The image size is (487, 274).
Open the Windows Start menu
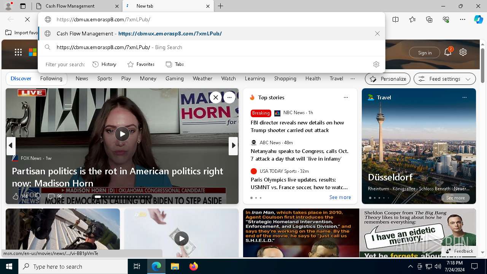tap(9, 266)
